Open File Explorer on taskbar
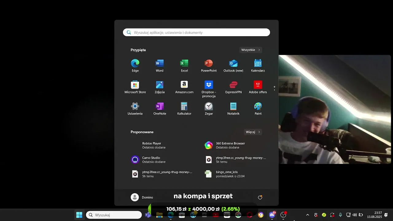Screen dimensions: 393x221 (x=159, y=215)
